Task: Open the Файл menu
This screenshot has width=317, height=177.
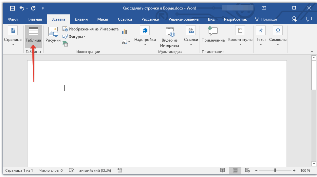Action: [13, 19]
